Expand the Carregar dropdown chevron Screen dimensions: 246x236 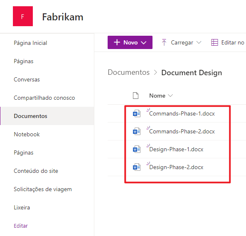click(x=199, y=42)
